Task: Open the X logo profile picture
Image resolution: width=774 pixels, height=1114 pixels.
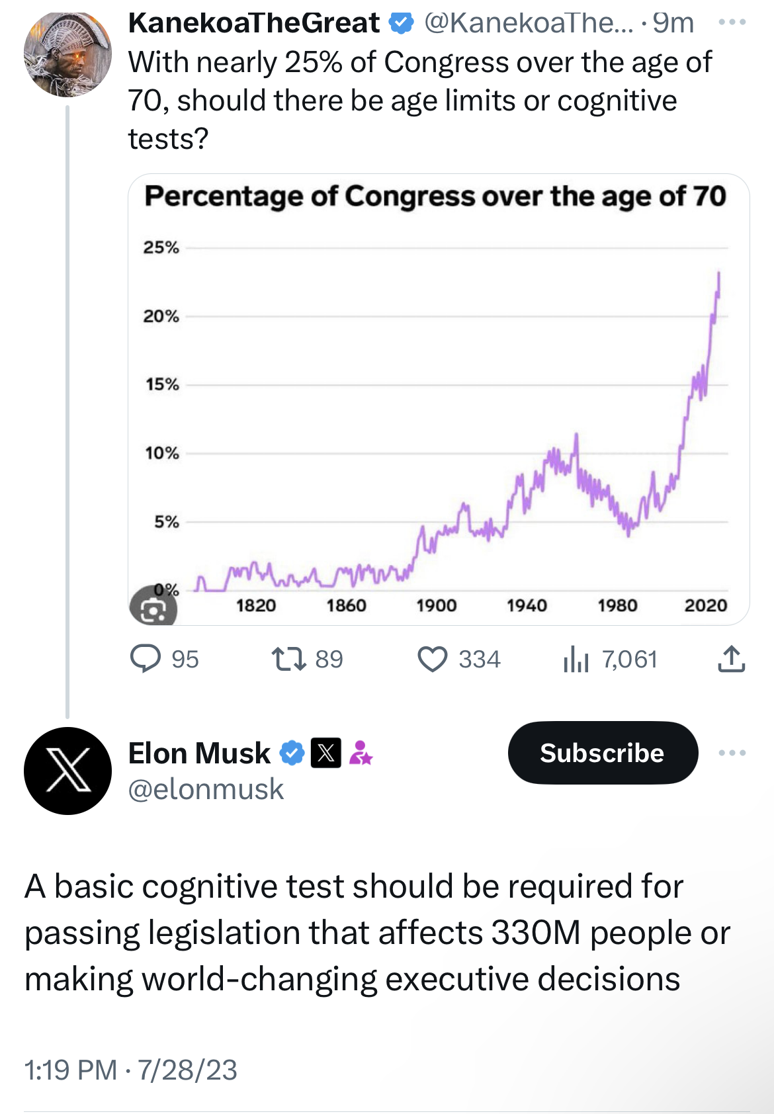Action: [x=67, y=771]
